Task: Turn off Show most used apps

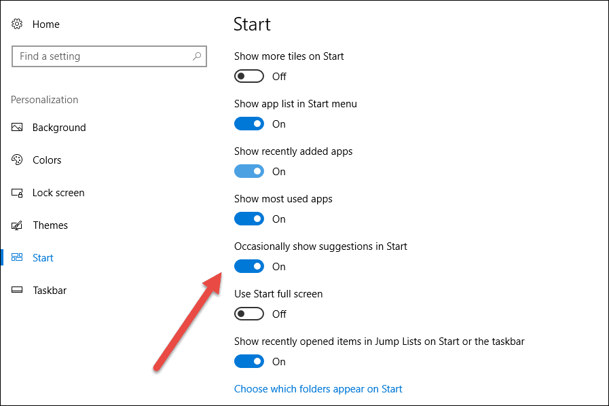Action: 249,219
